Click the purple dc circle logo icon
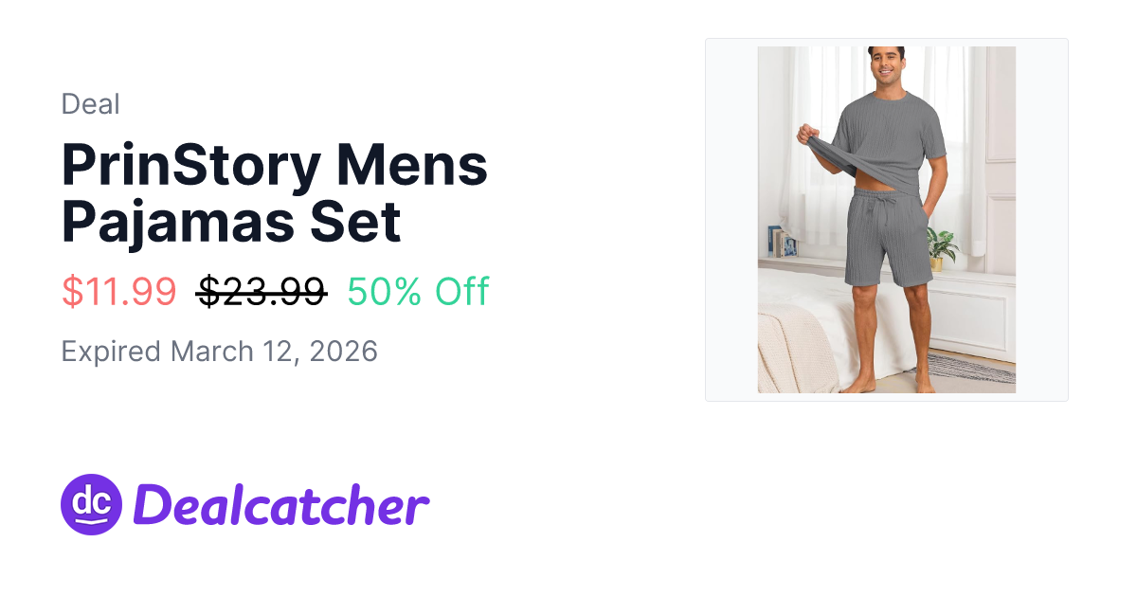 [91, 504]
